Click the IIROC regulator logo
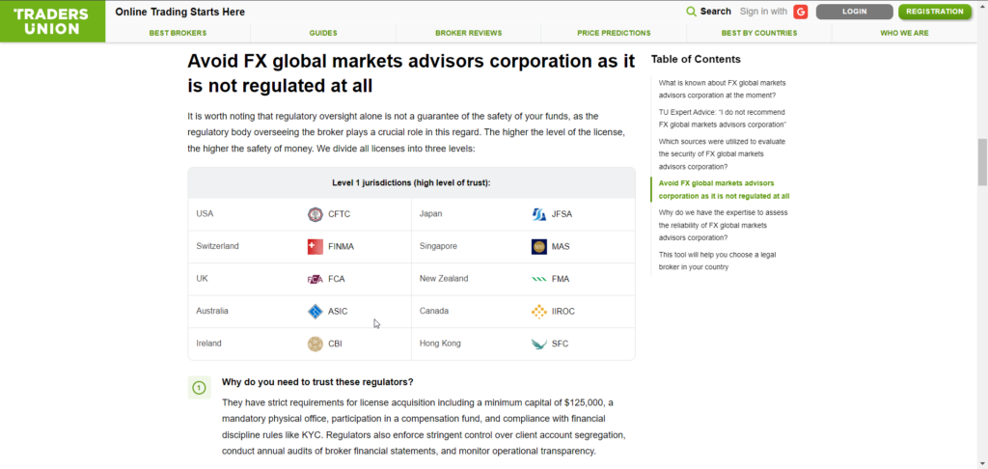Viewport: 988px width, 469px height. pos(538,312)
